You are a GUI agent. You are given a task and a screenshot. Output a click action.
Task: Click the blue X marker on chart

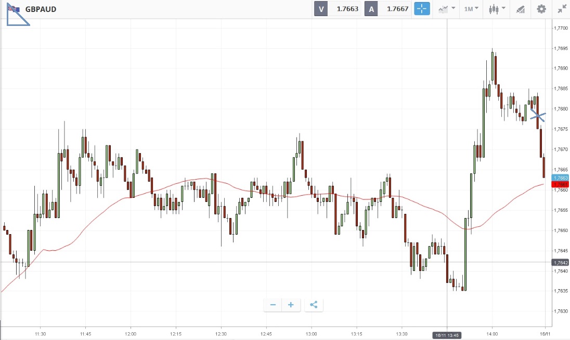coord(538,117)
